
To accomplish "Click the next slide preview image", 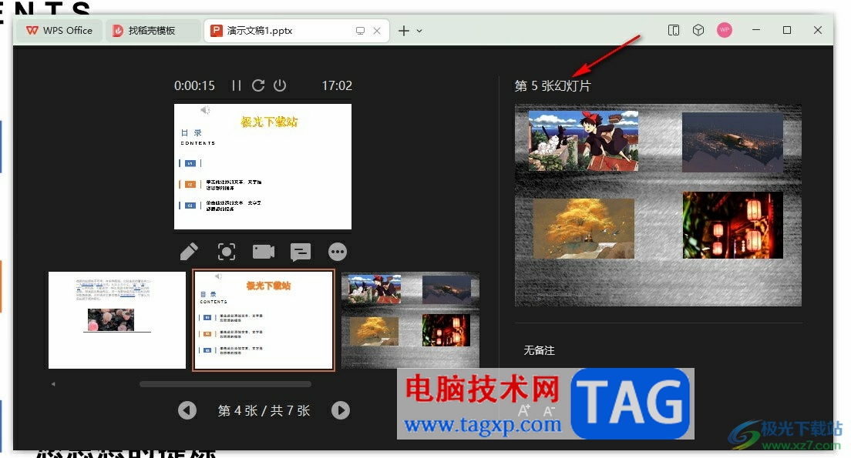I will pyautogui.click(x=658, y=206).
